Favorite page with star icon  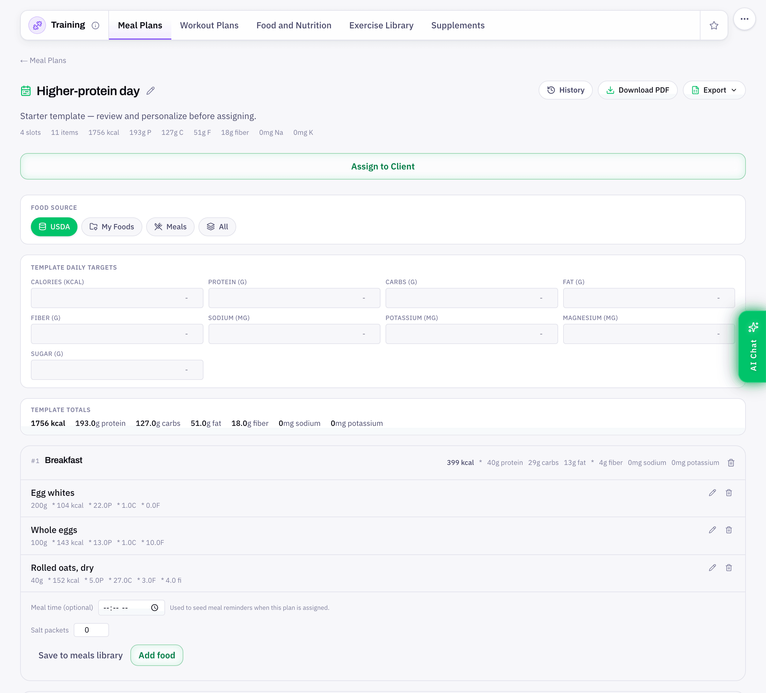(x=714, y=26)
